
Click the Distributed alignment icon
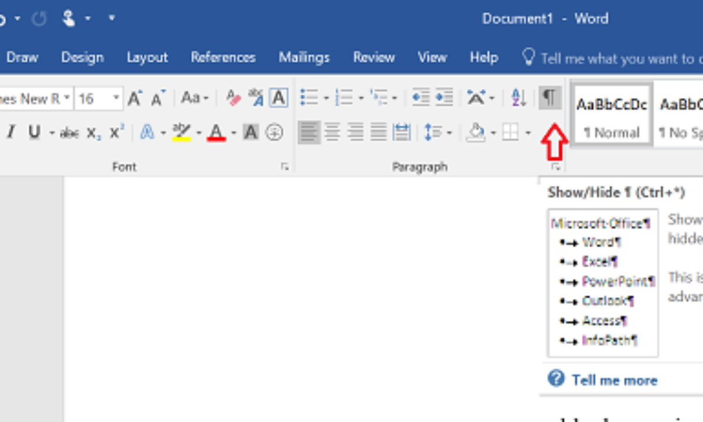[402, 133]
